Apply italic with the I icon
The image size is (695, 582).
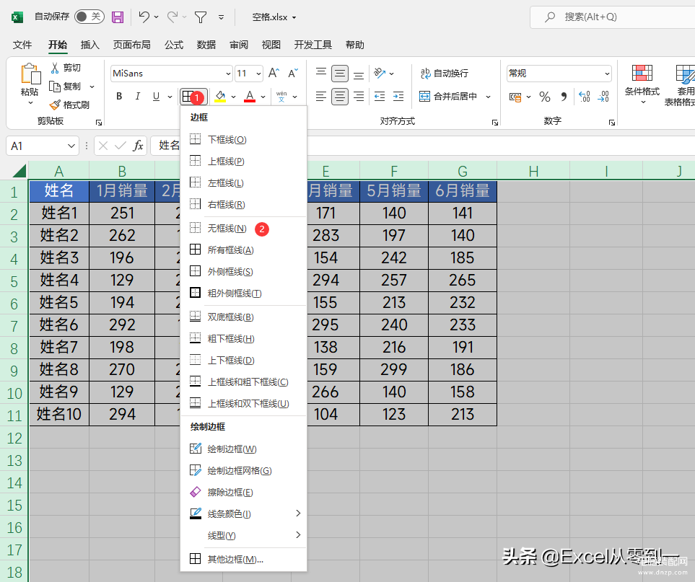click(x=138, y=96)
